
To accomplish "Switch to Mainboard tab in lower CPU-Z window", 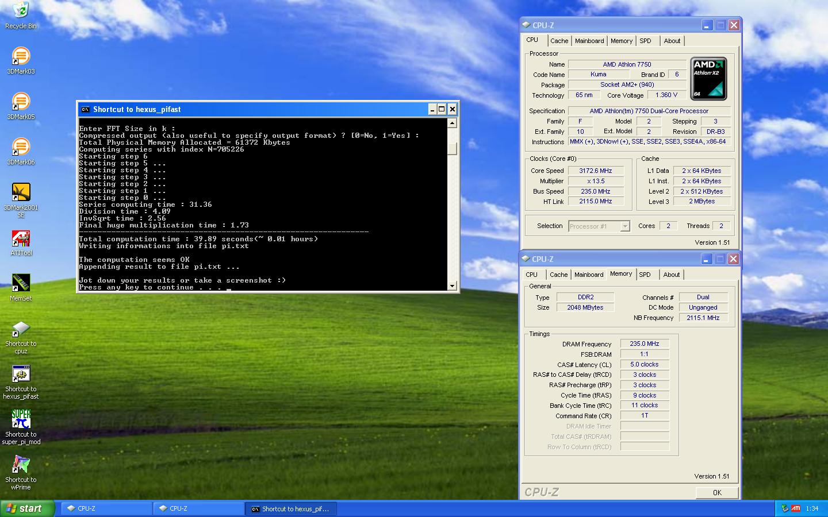I will pos(589,275).
